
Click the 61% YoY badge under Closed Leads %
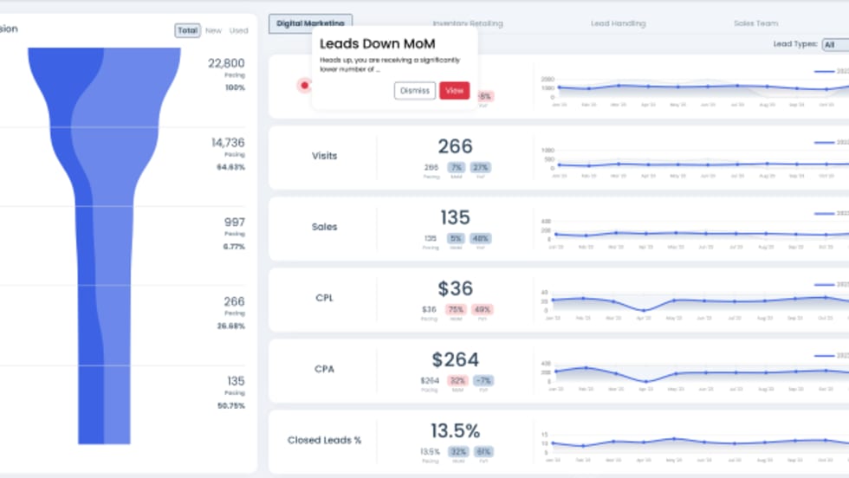483,451
